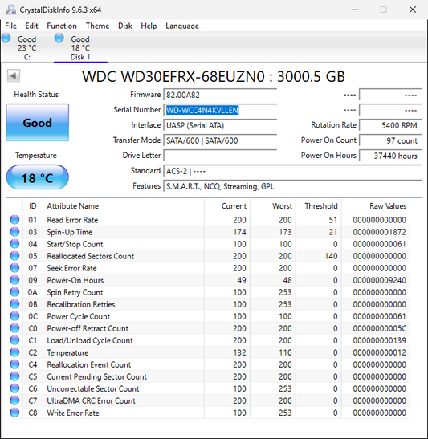Click the previous disk arrow icon
428x439 pixels.
(14, 76)
